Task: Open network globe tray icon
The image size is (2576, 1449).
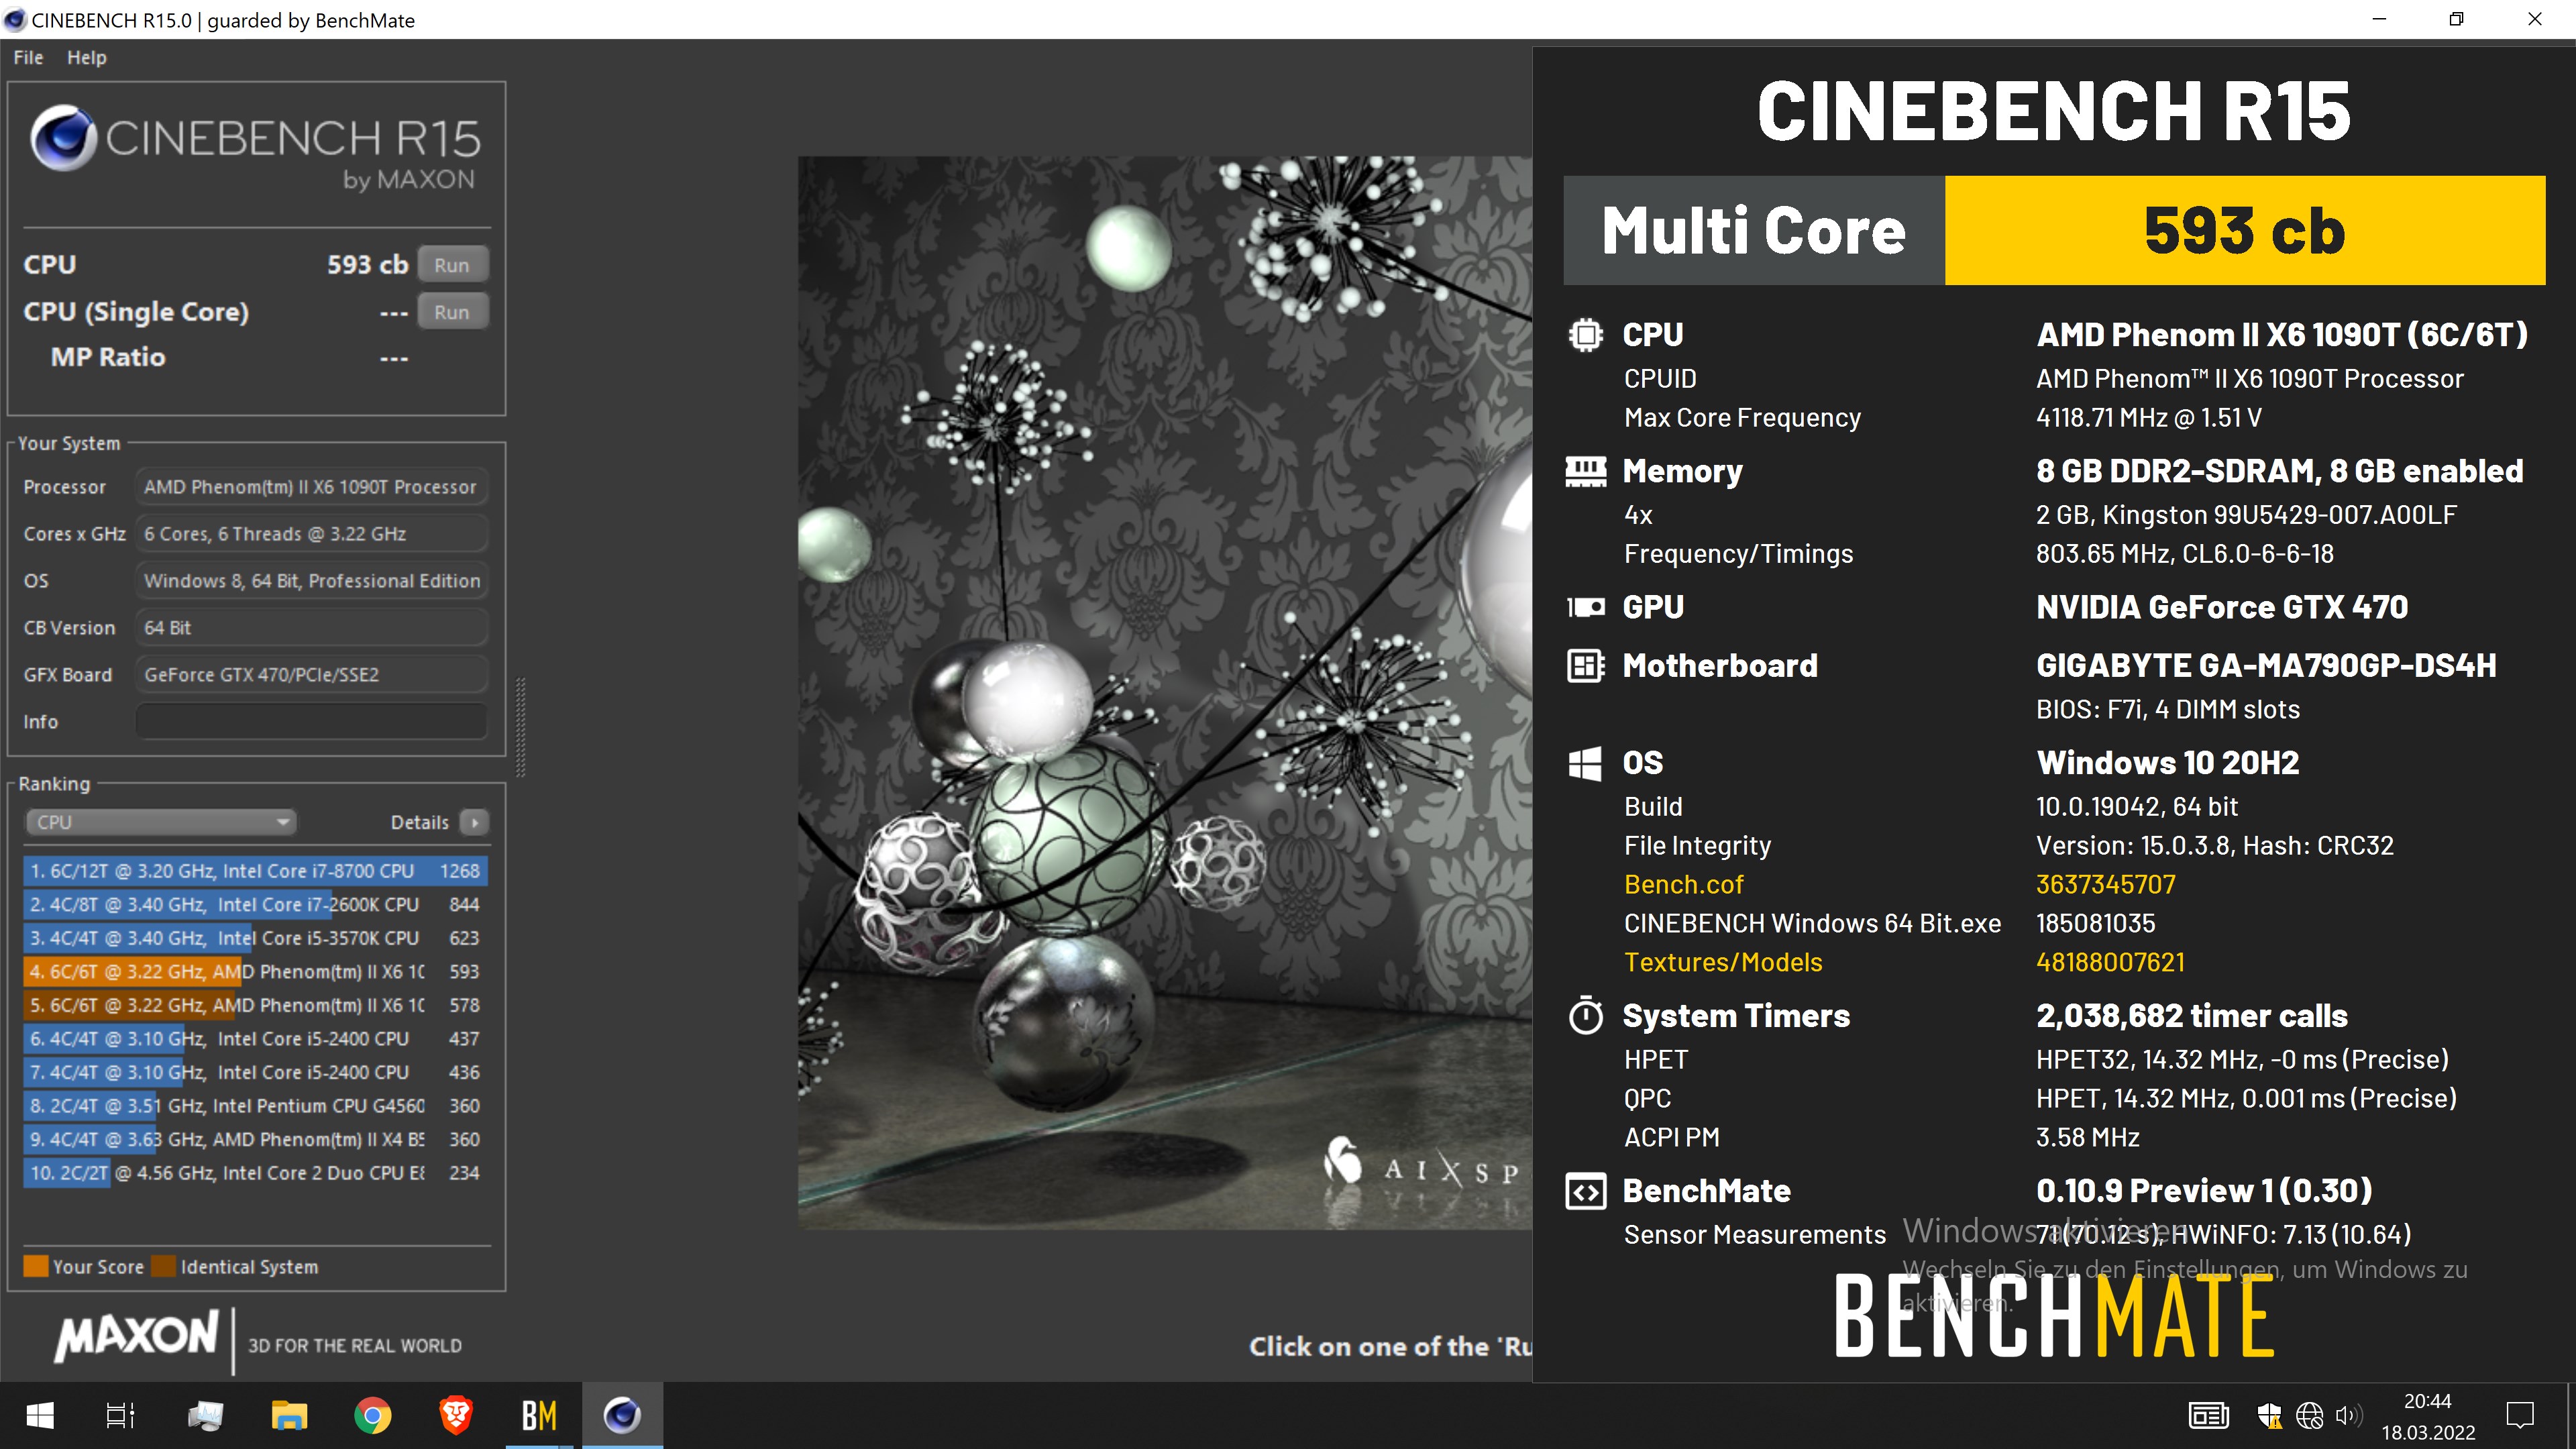Action: [x=2309, y=1415]
